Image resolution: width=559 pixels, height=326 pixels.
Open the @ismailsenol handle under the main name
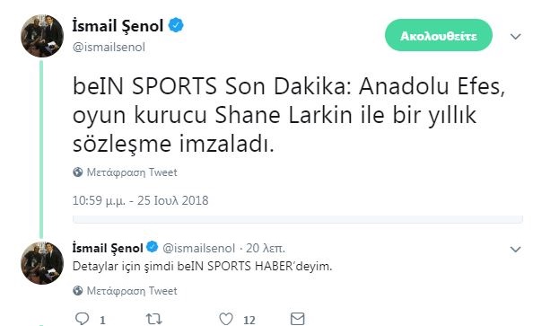tap(109, 47)
